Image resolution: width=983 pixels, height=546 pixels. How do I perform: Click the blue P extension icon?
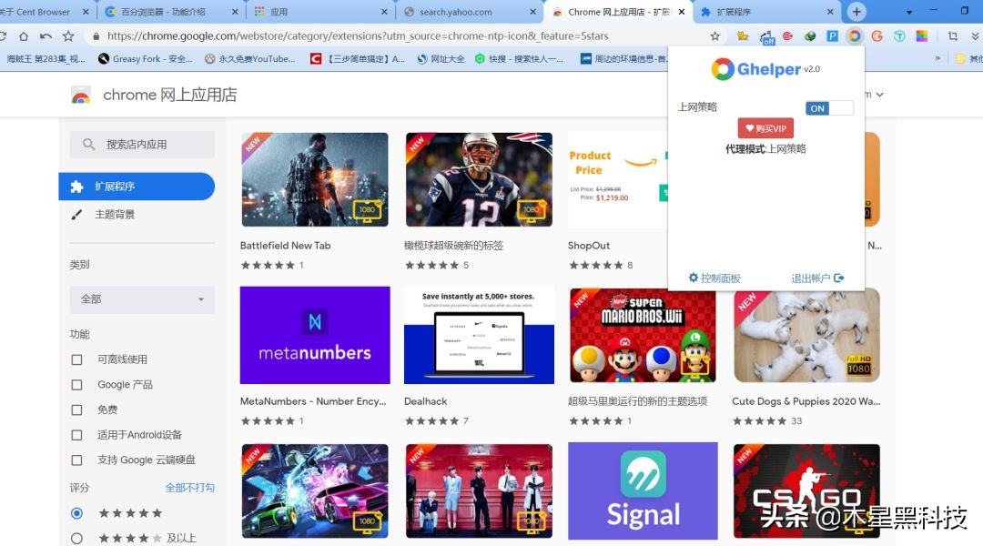832,36
